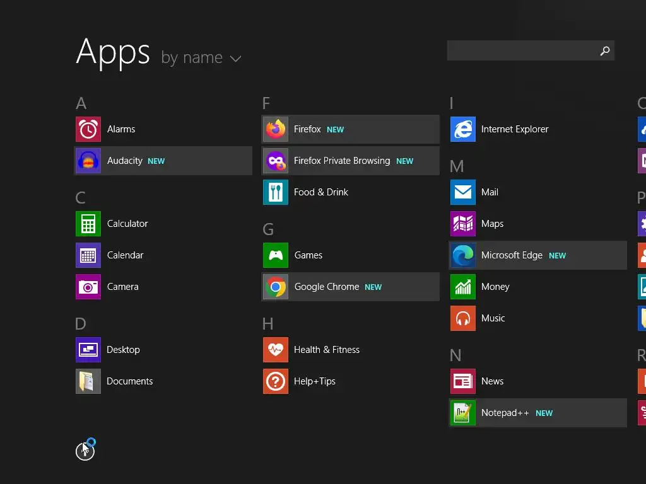Click the 'Health & Fitness' label text
646x484 pixels.
(327, 350)
